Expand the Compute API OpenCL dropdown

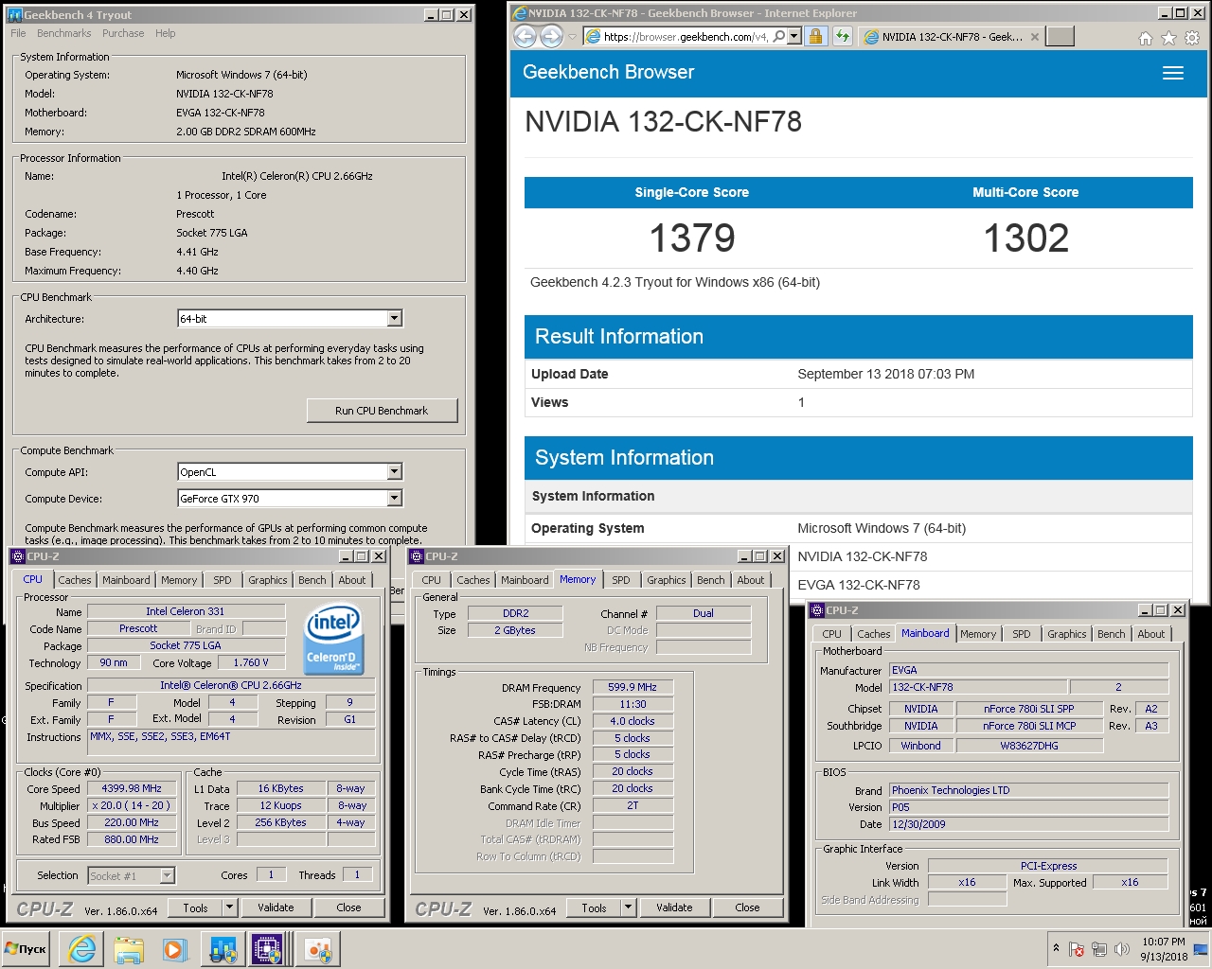tap(395, 471)
